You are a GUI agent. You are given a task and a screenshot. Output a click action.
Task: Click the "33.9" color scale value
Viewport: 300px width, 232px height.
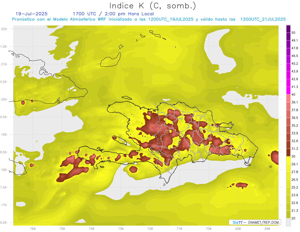(x=295, y=133)
